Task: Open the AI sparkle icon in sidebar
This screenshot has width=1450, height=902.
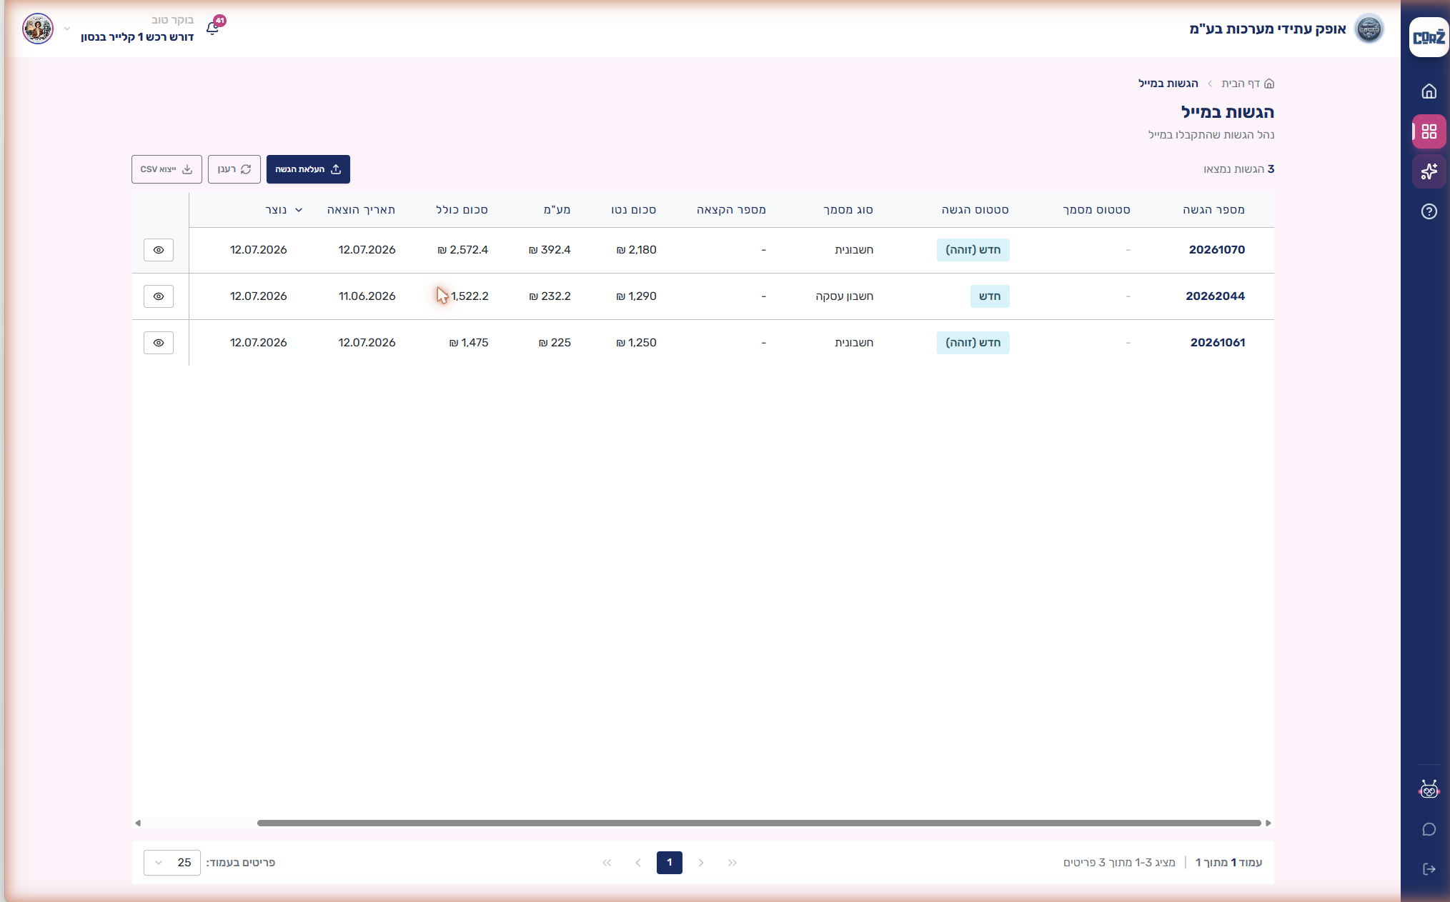Action: tap(1429, 171)
